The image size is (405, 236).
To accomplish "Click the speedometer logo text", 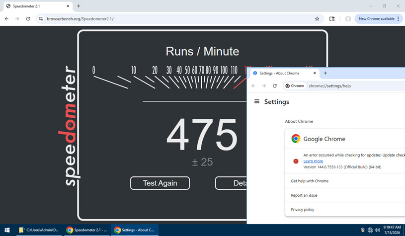I will click(69, 126).
